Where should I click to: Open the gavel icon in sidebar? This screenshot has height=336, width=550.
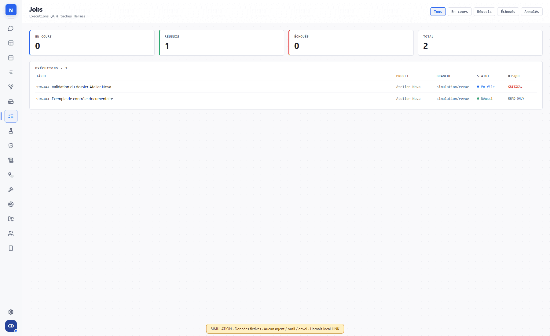(11, 190)
